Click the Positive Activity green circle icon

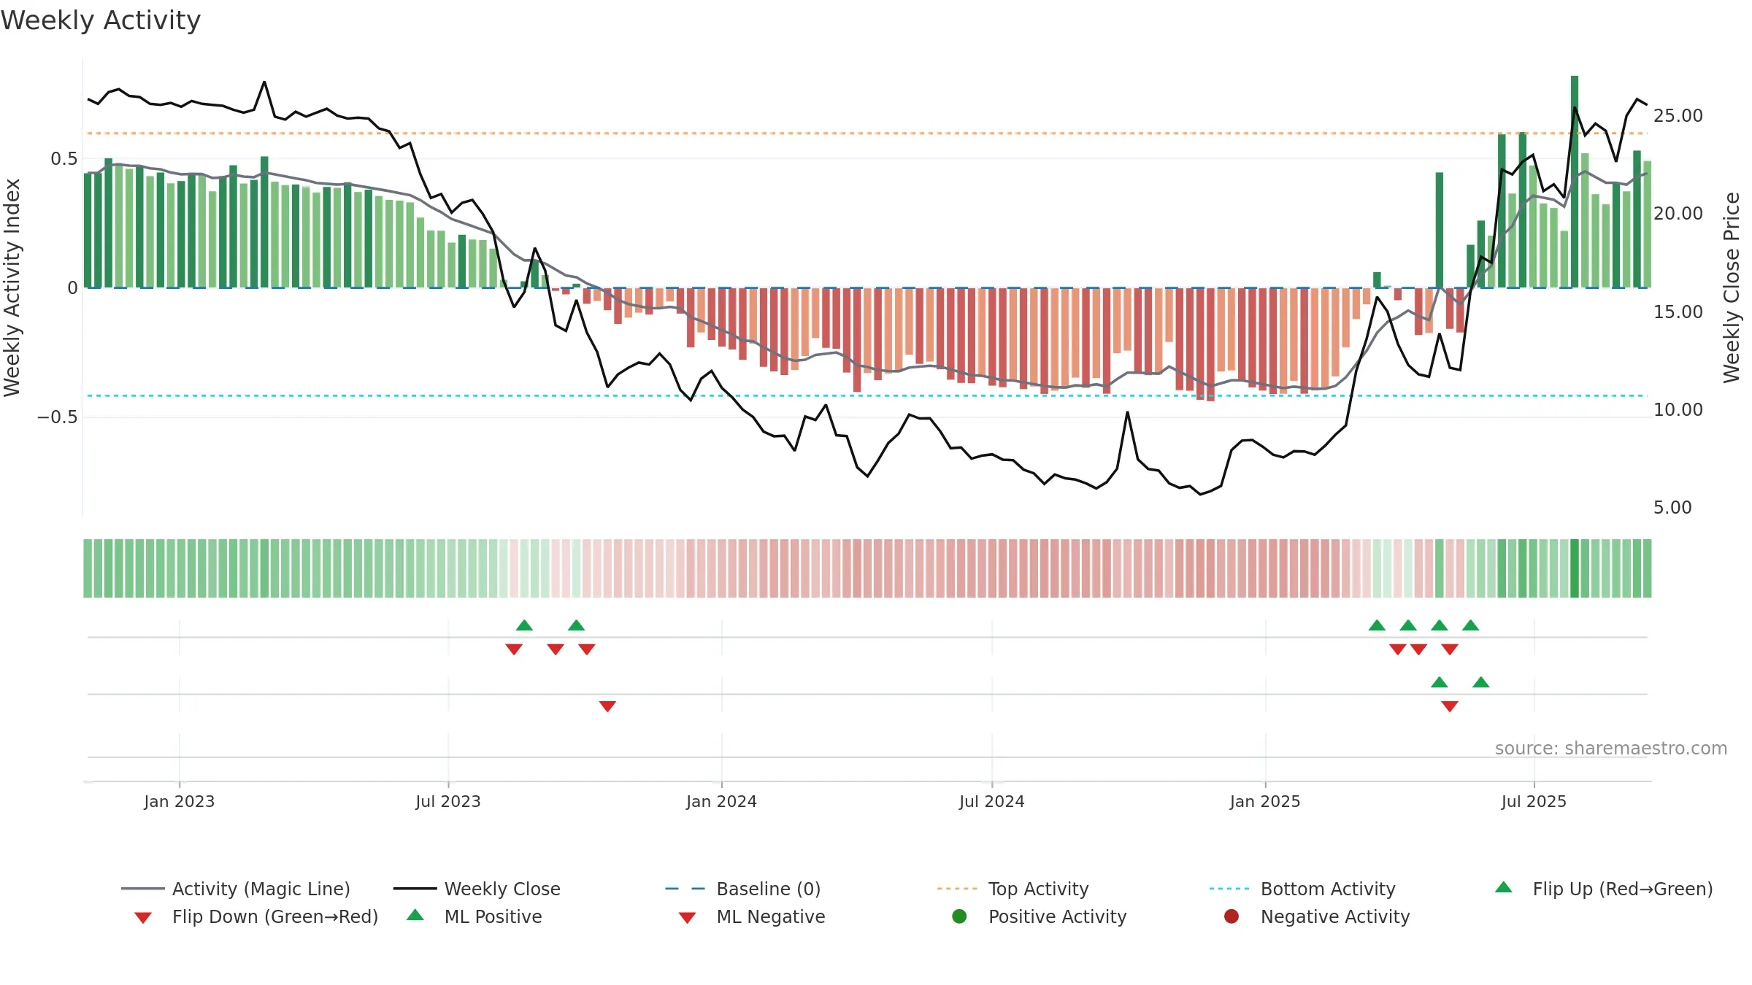click(959, 916)
